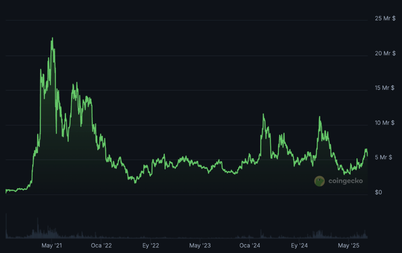The width and height of the screenshot is (402, 253).
Task: Select the Ey '24 date label
Action: (299, 245)
